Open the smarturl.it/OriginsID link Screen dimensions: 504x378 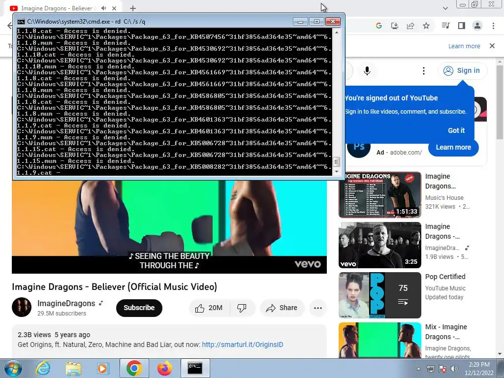tap(242, 345)
